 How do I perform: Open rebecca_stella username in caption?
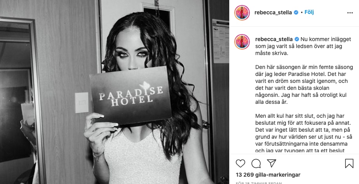274,39
